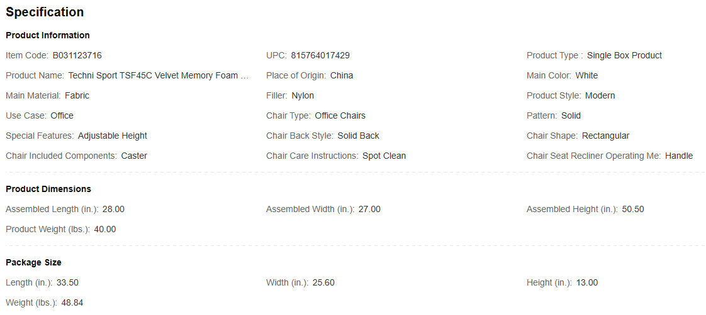Click the Filler value Nylon
Screen dimensions: 706x315
303,95
